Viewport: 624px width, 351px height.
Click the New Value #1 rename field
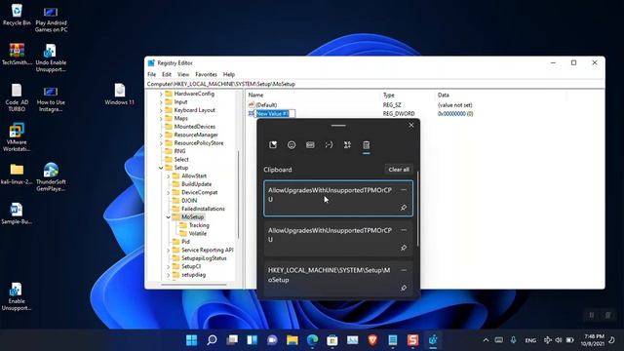click(x=275, y=114)
